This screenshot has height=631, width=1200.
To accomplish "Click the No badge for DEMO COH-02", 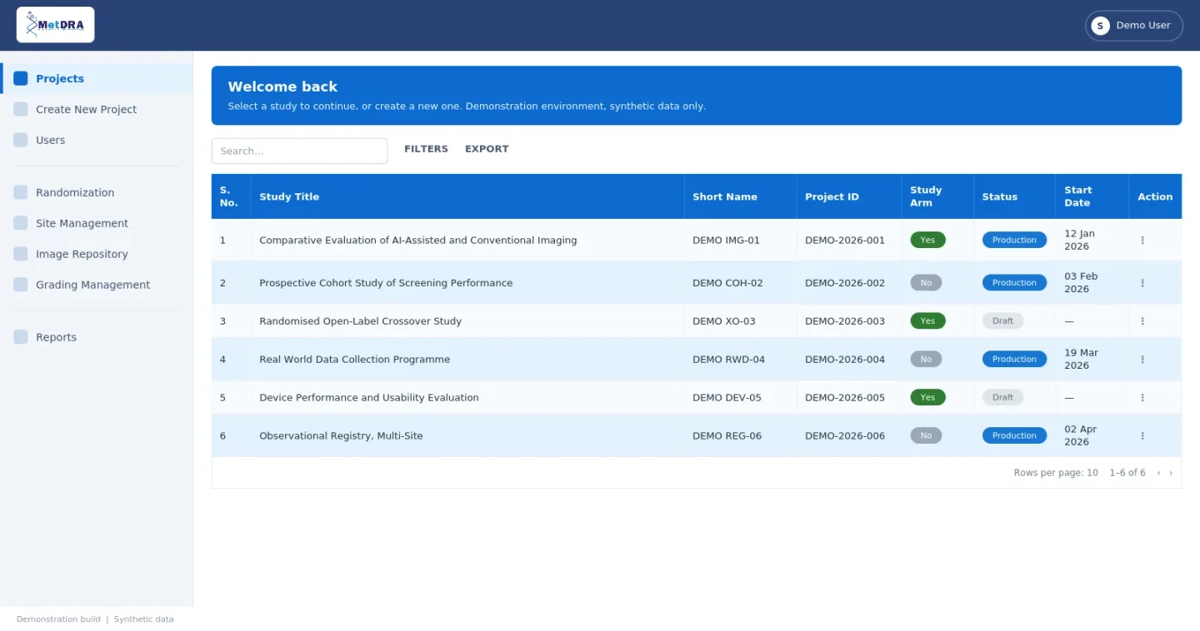I will pyautogui.click(x=926, y=283).
